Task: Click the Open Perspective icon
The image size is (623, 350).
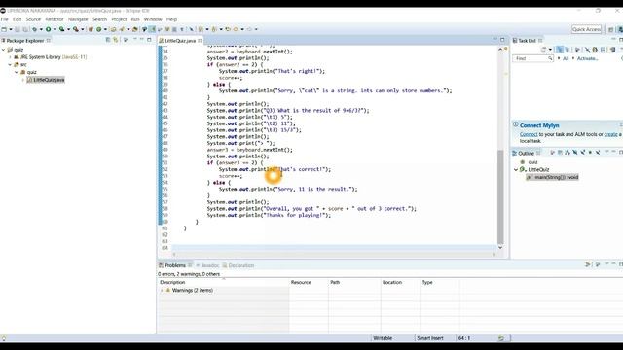Action: coord(611,29)
